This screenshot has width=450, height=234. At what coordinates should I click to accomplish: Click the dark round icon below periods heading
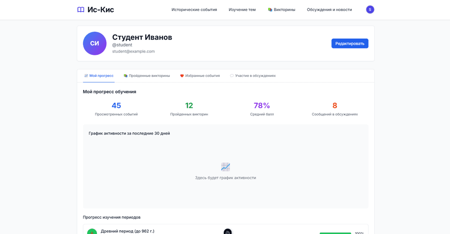click(228, 231)
